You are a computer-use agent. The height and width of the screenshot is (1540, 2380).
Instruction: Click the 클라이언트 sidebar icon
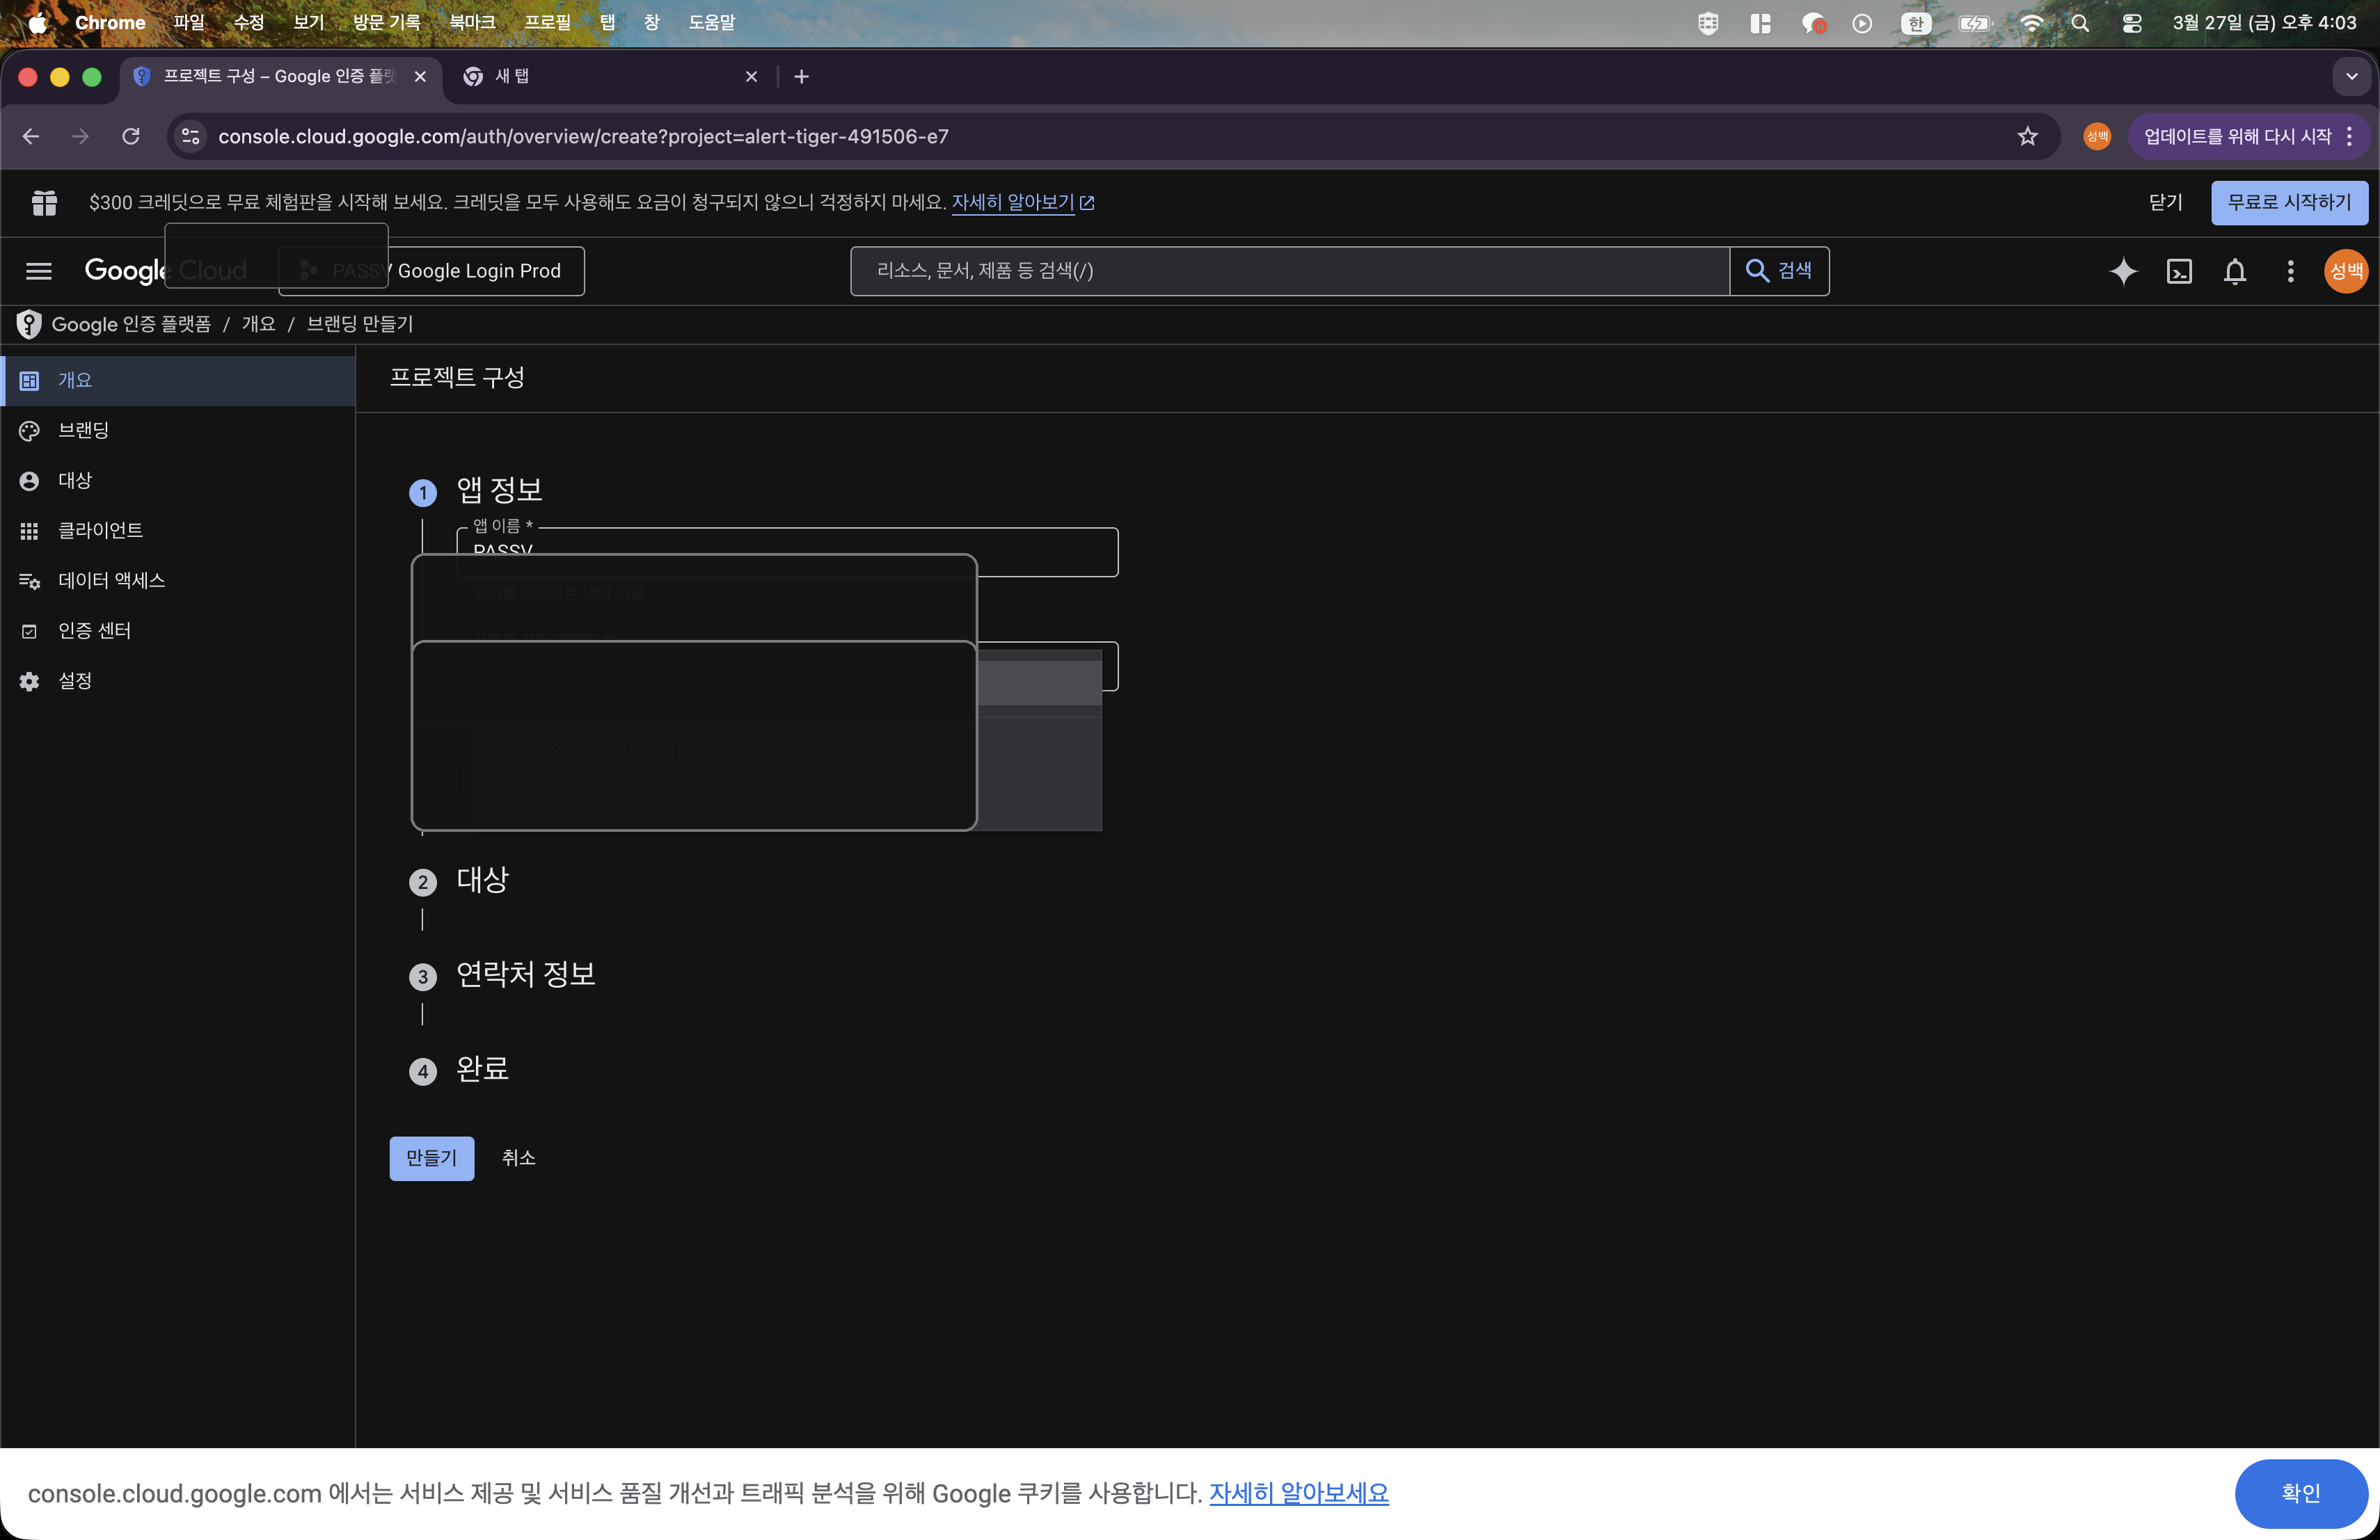[x=29, y=531]
